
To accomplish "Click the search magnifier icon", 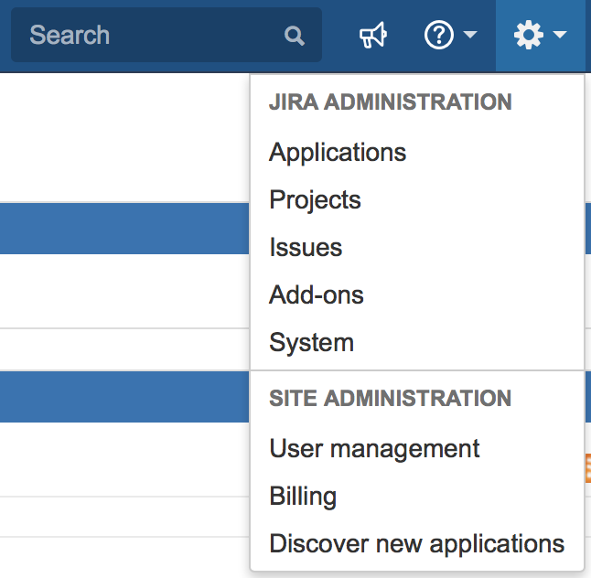I will [295, 36].
